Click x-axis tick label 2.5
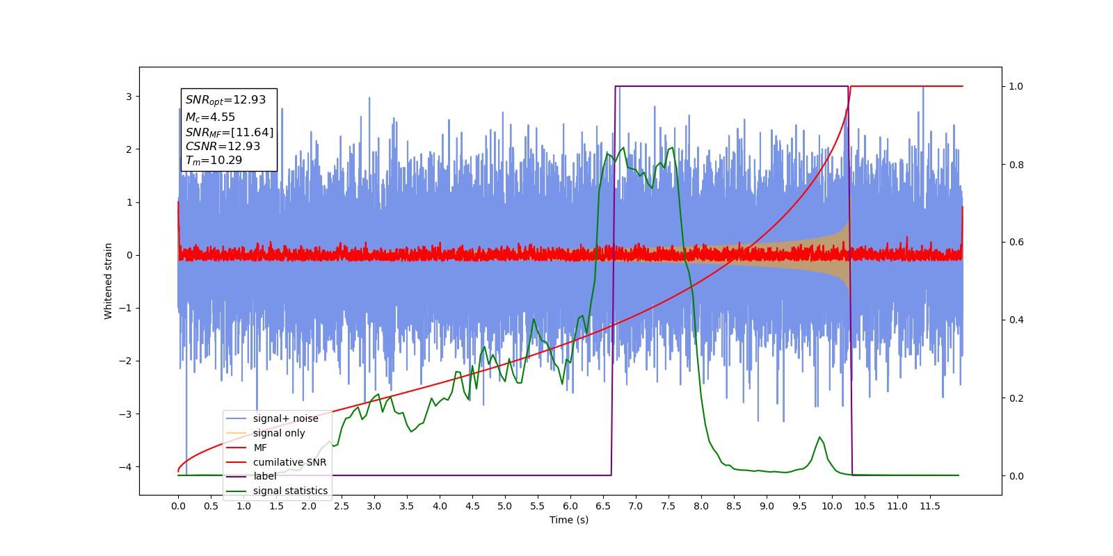Viewport: 1113px width, 556px height. click(342, 506)
